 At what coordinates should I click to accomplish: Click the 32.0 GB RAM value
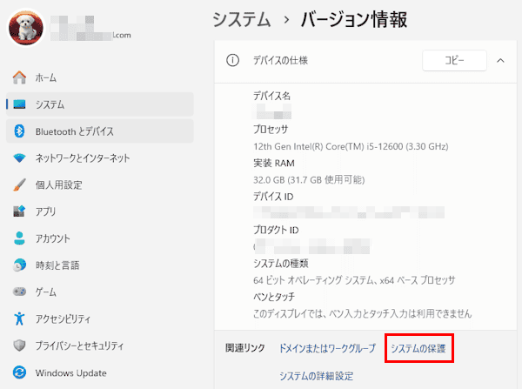[309, 180]
